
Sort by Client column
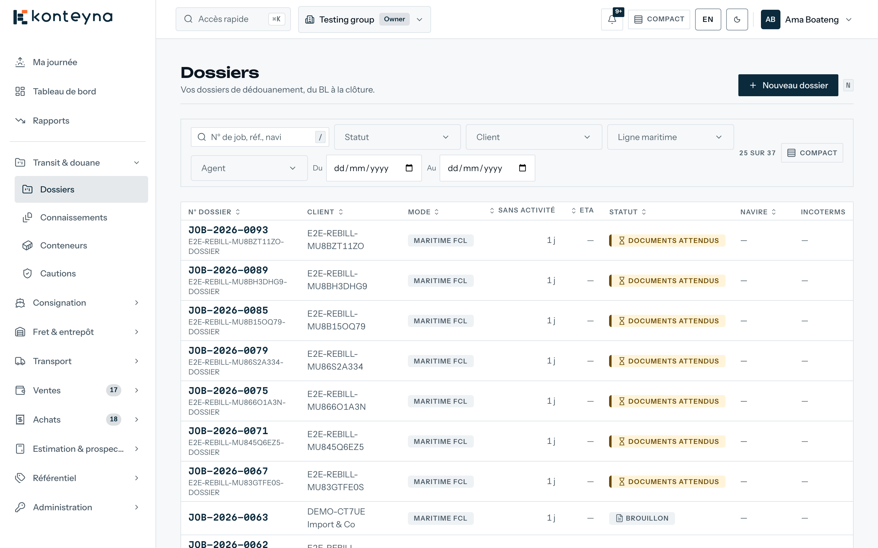point(325,212)
